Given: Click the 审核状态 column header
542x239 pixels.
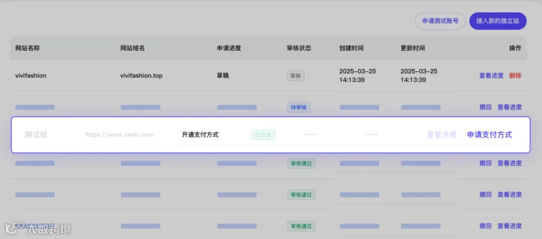Looking at the screenshot, I should coord(299,48).
